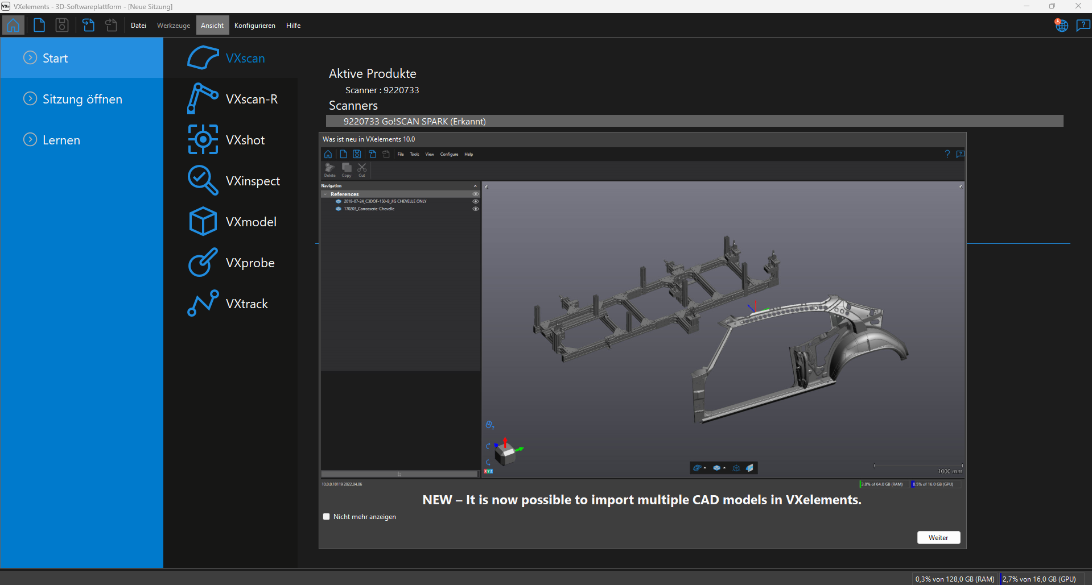Click the Home icon in toolbar
This screenshot has width=1092, height=585.
click(13, 26)
